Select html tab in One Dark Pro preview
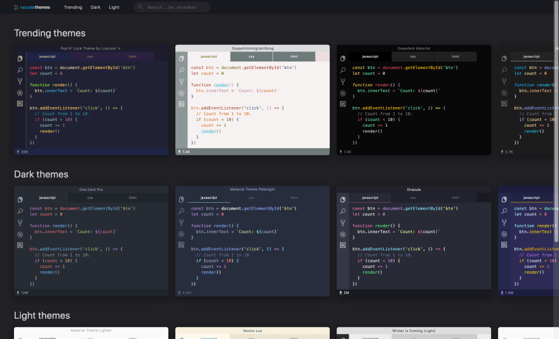This screenshot has height=339, width=559. (x=133, y=198)
